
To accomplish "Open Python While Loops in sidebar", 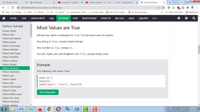I will 12,94.
